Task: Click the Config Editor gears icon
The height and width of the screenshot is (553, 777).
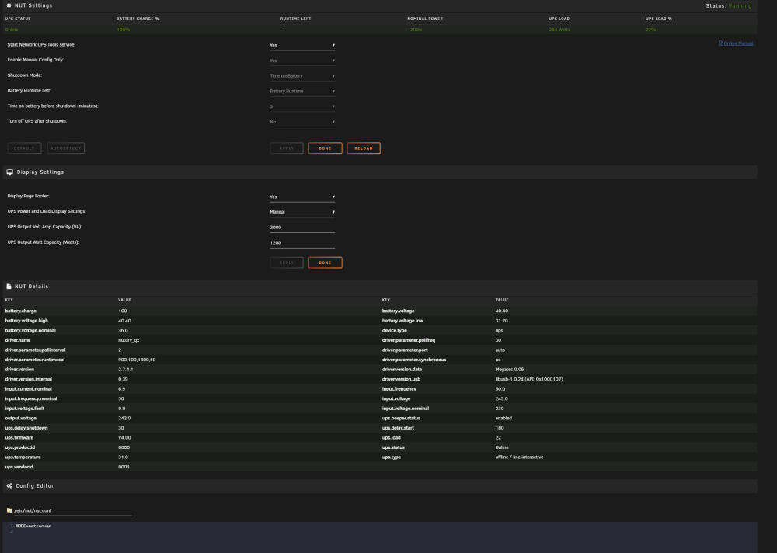Action: coord(9,485)
